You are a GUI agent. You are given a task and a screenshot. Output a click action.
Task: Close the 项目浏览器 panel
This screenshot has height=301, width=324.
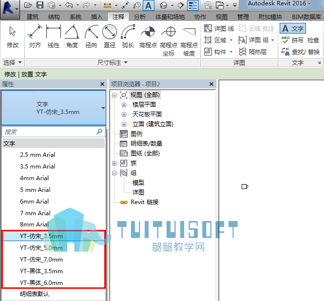click(x=211, y=84)
